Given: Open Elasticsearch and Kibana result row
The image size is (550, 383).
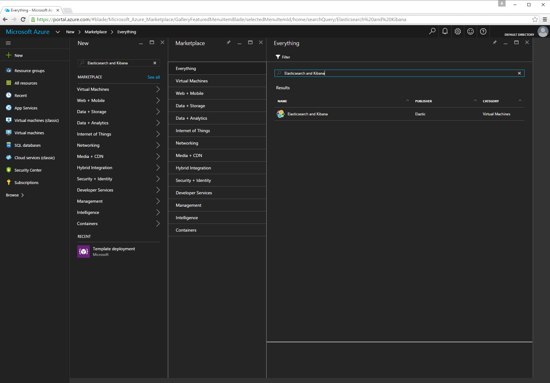Looking at the screenshot, I should (399, 114).
